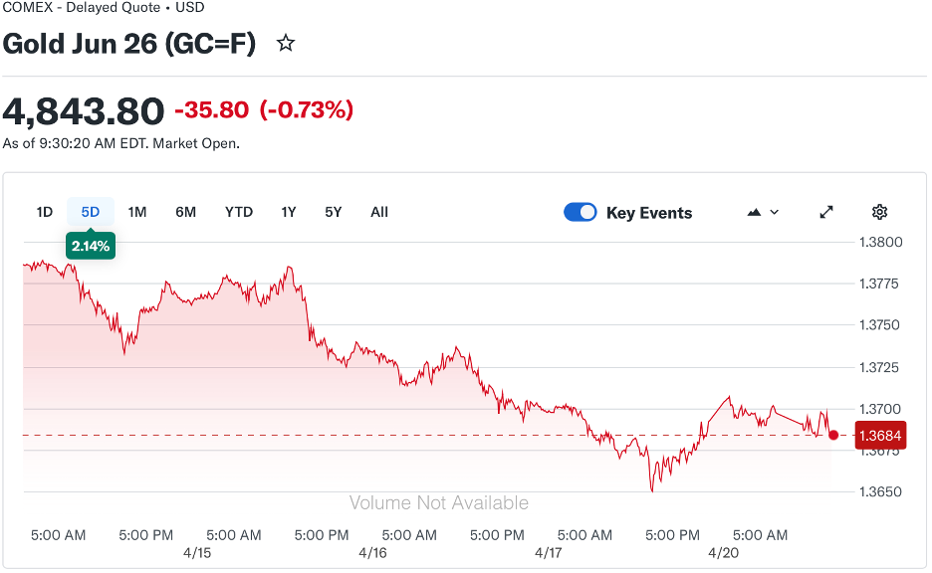Select the 1D time range
This screenshot has width=932, height=573.
[x=45, y=212]
